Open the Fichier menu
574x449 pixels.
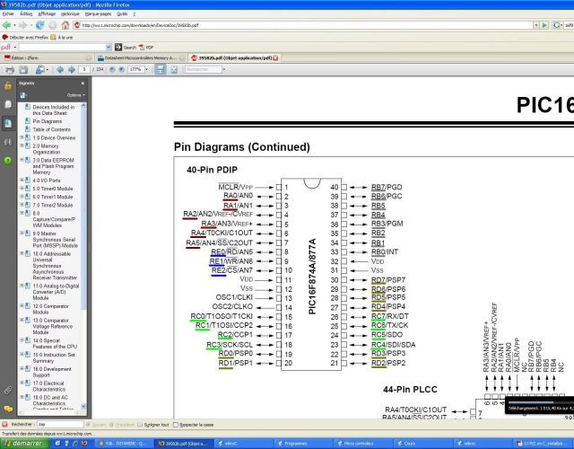coord(8,13)
